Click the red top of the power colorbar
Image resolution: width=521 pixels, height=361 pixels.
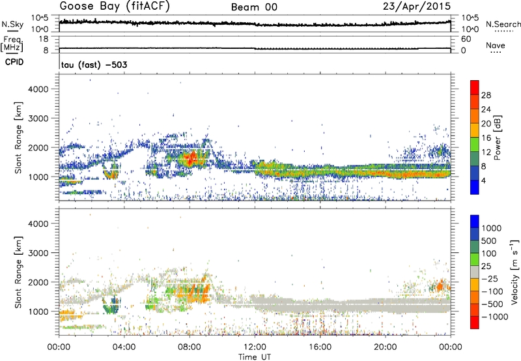pyautogui.click(x=475, y=87)
